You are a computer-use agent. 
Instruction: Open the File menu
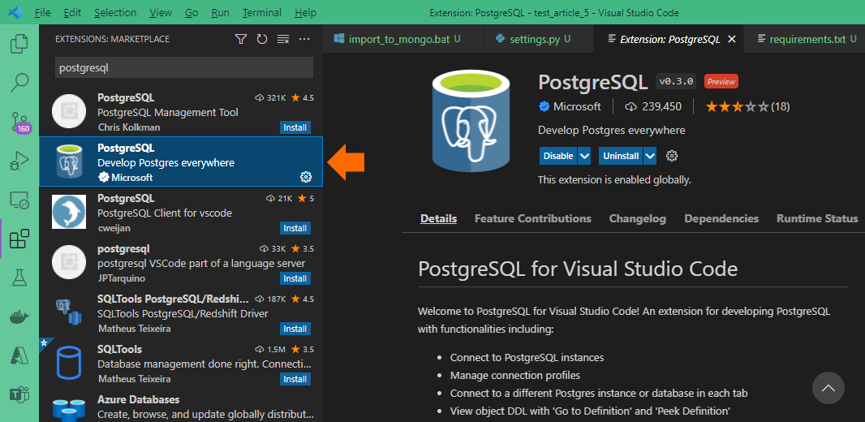tap(42, 12)
